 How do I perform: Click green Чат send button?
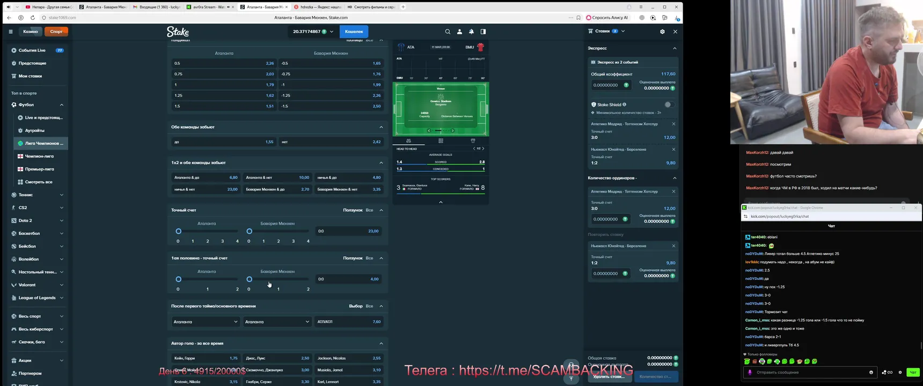pyautogui.click(x=913, y=372)
